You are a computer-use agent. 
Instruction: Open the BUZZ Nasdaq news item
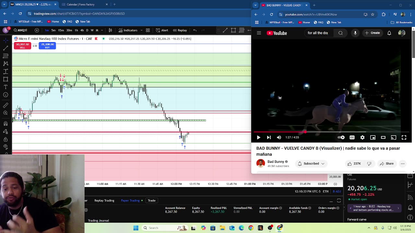coord(374,208)
